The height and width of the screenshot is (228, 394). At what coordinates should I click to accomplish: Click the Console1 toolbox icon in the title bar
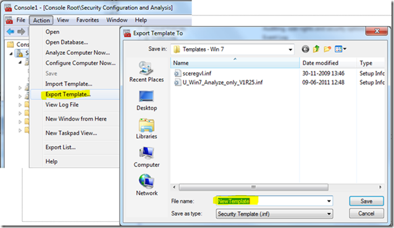[8, 8]
